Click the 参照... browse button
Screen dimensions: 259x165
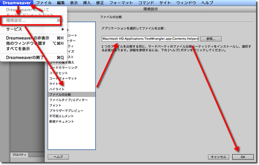(x=211, y=39)
